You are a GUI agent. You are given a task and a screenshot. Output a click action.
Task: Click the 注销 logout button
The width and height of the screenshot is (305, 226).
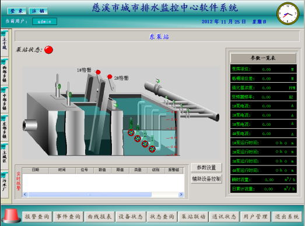click(38, 11)
